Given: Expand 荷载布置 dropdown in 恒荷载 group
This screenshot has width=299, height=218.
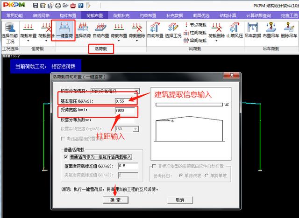Looking at the screenshot, I should [28, 41].
